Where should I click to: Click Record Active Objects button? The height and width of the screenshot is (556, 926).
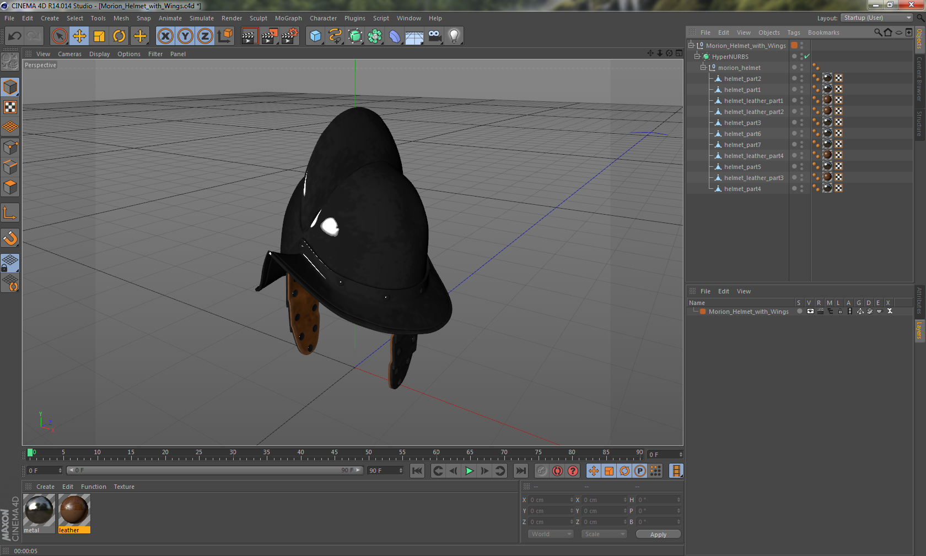click(x=542, y=471)
